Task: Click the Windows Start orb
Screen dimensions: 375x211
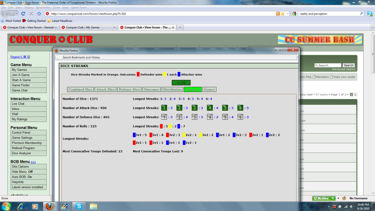Action: pos(6,206)
